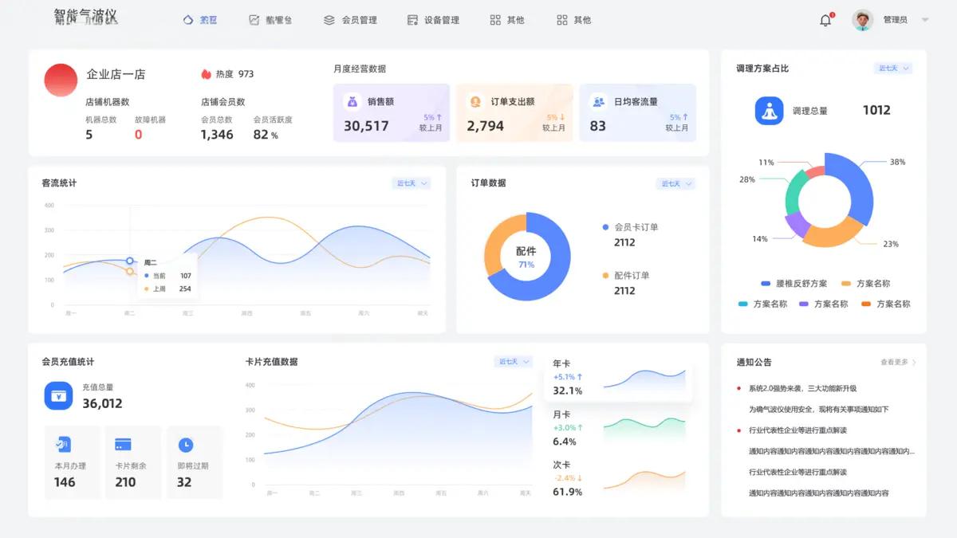Click the blue wallet icon beside 充值总量

[58, 395]
